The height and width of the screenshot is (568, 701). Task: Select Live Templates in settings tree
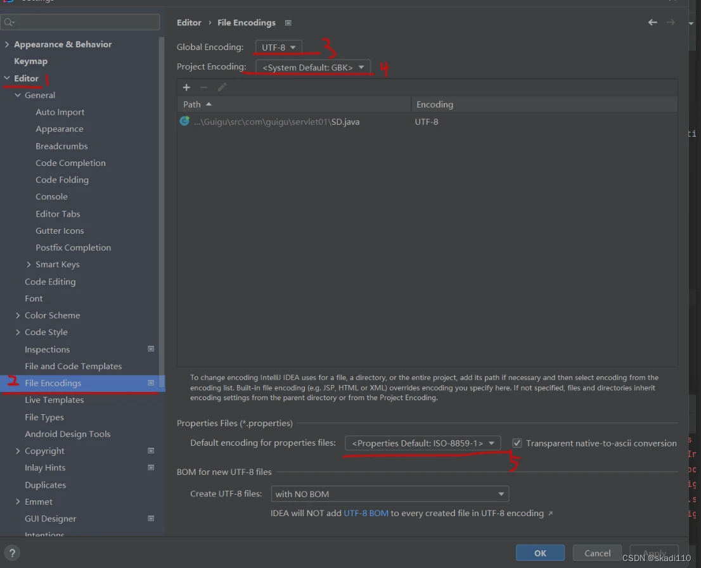(55, 400)
